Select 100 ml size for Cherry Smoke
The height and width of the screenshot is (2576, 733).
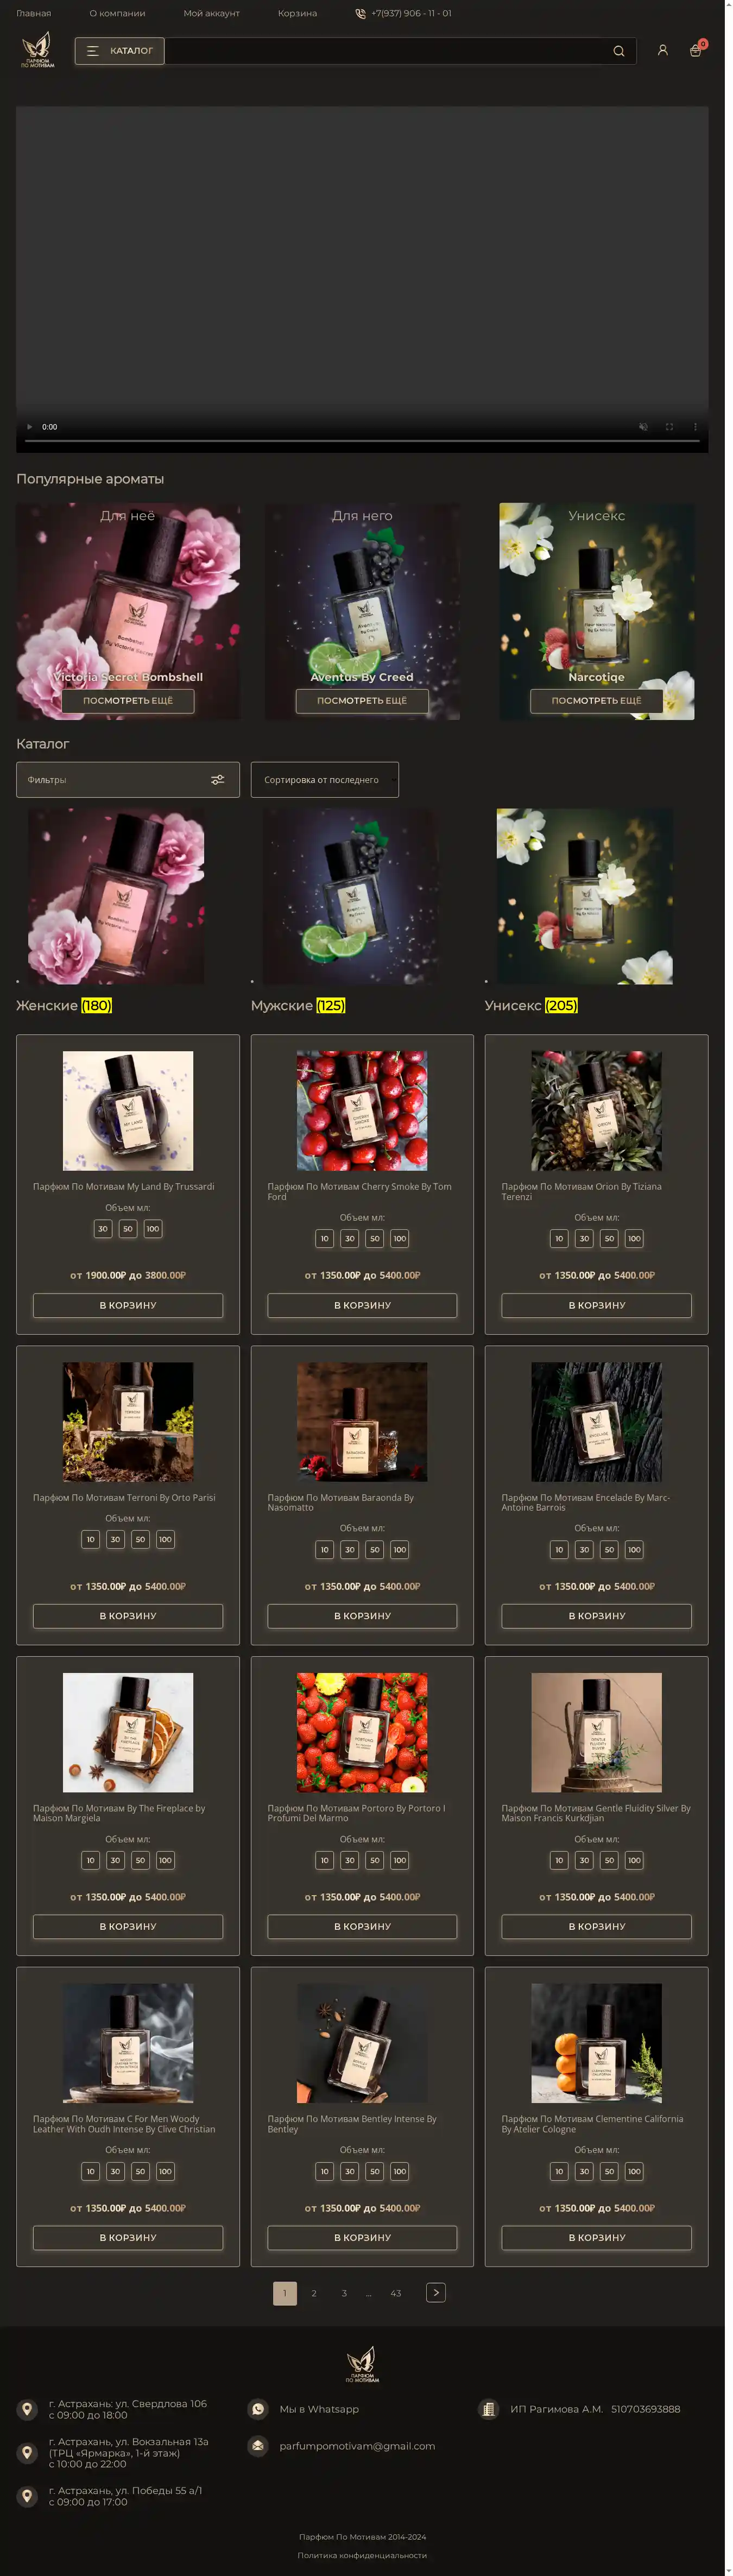[399, 1238]
